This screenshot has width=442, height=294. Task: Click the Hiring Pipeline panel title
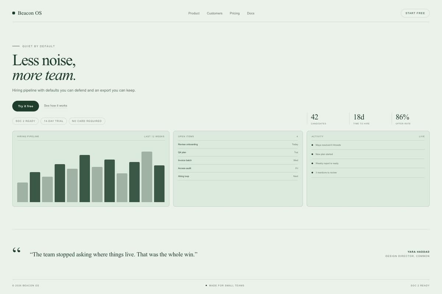click(28, 136)
